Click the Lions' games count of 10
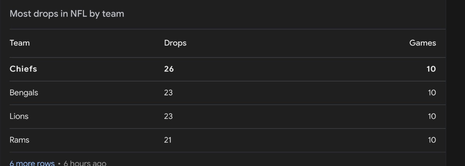 tap(432, 116)
